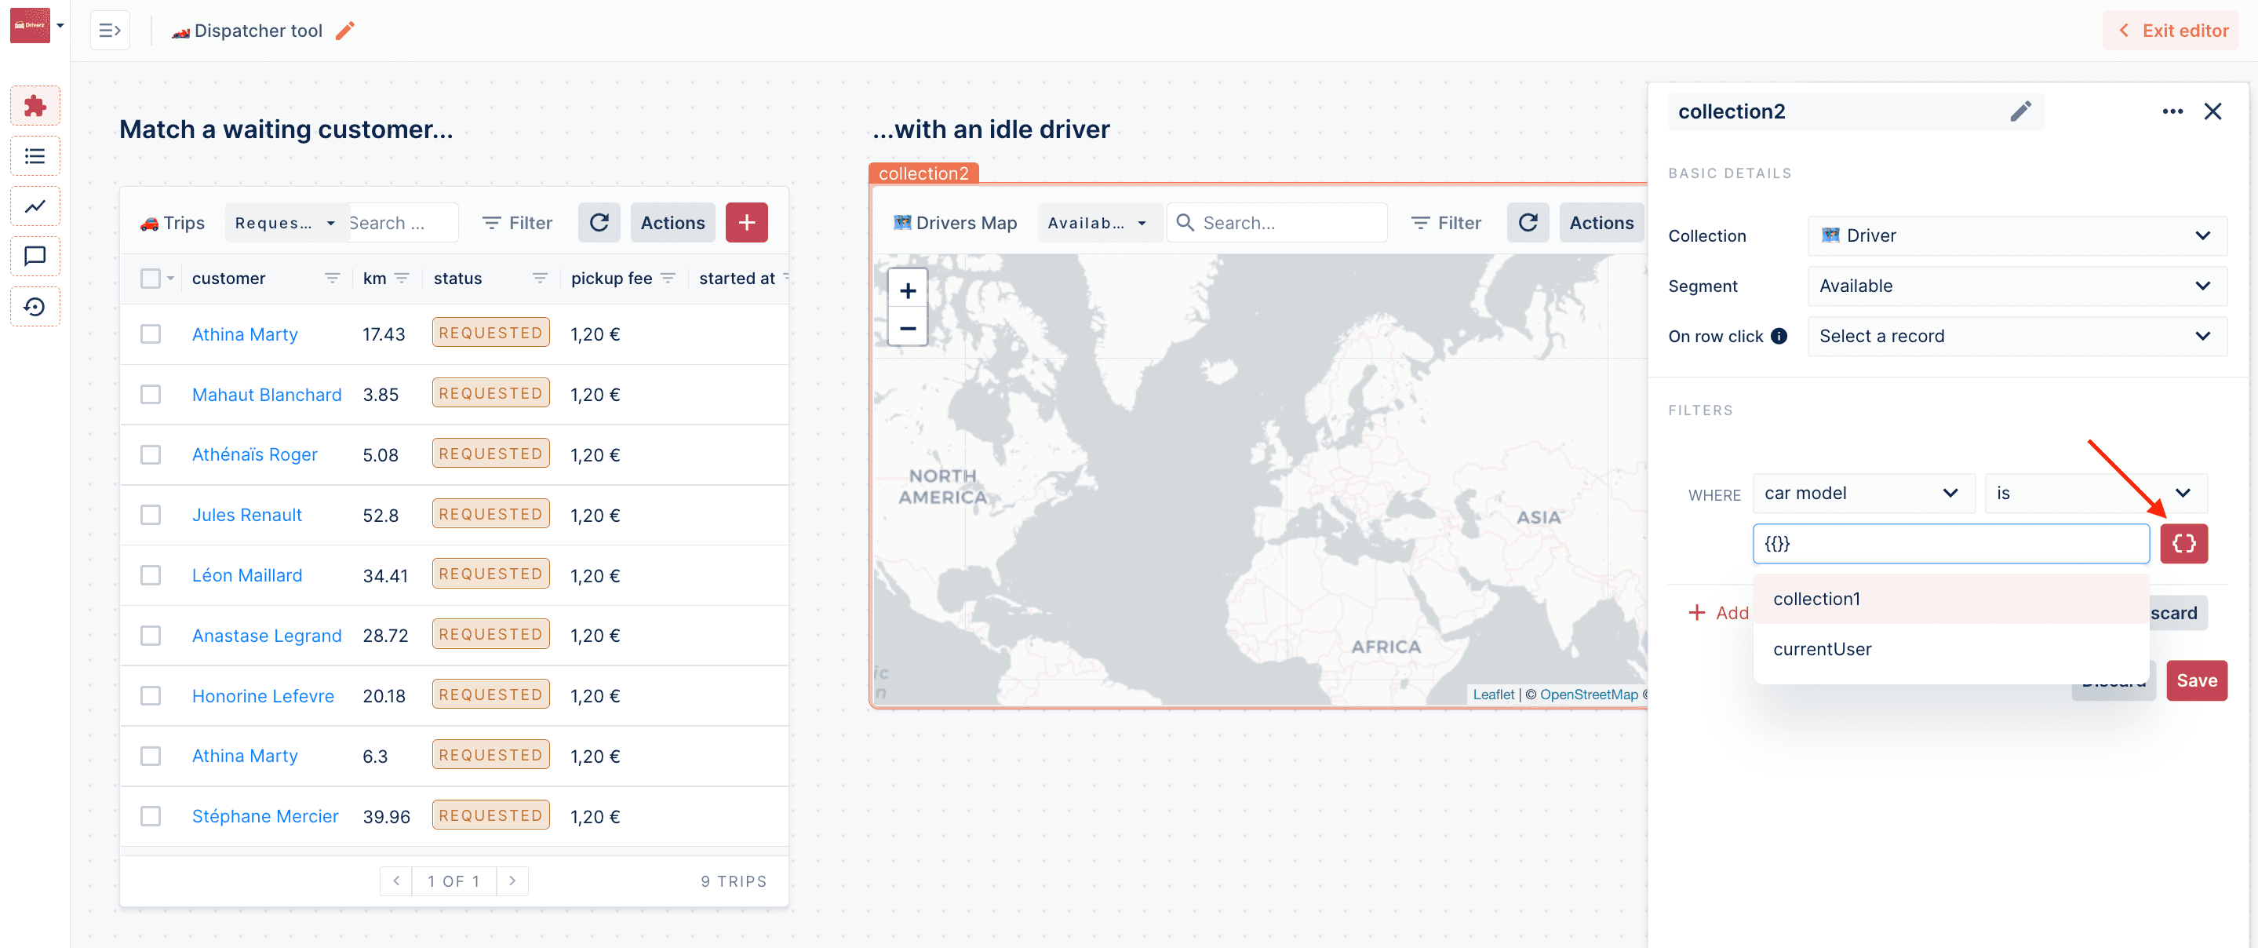The width and height of the screenshot is (2258, 948).
Task: Choose collection1 from the suggestion list
Action: (x=1816, y=599)
